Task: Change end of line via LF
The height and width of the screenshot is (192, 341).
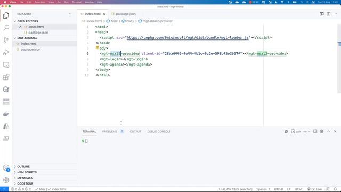Action: click(x=289, y=189)
